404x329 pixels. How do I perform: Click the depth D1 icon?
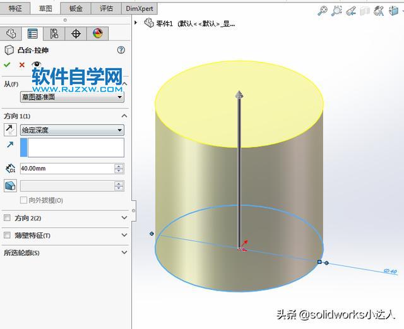click(10, 169)
